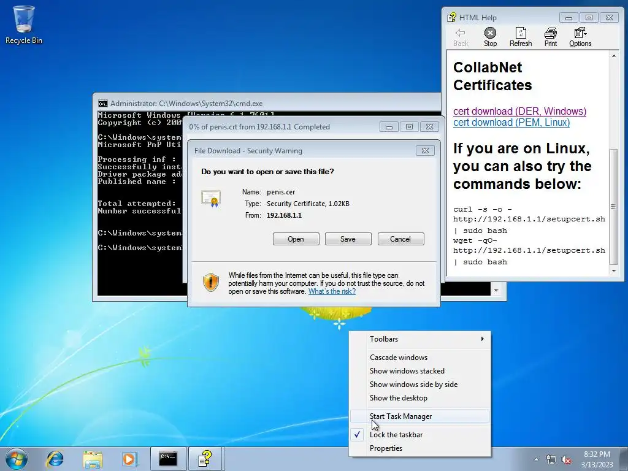The image size is (628, 471).
Task: Select Start Task Manager
Action: click(x=420, y=416)
